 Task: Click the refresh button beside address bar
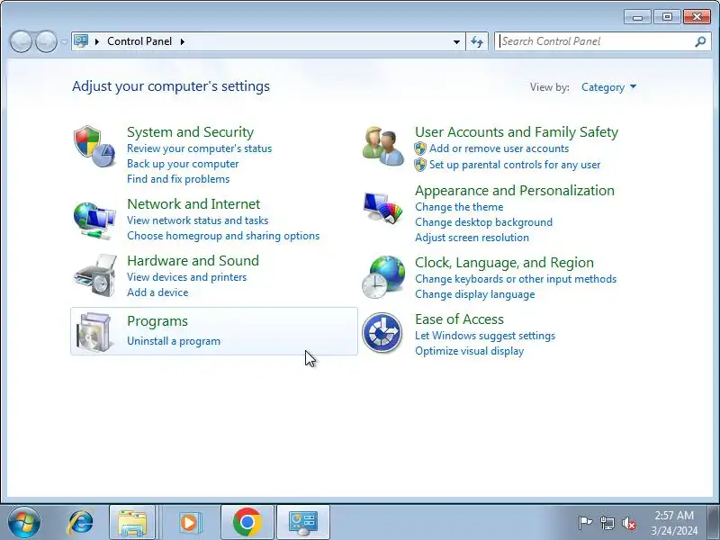pos(477,41)
